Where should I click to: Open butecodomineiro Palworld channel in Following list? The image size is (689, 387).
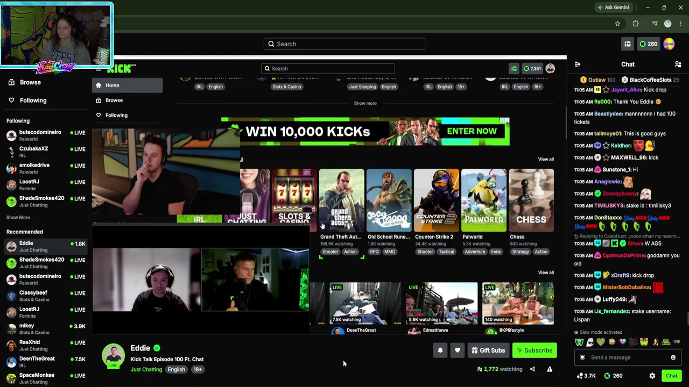[x=46, y=135]
